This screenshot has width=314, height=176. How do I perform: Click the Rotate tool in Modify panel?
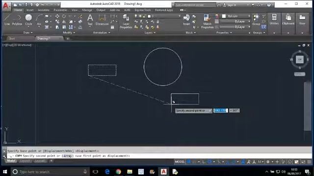click(x=64, y=16)
